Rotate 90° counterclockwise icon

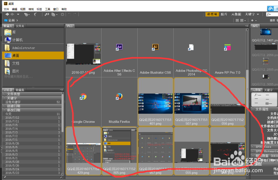(x=70, y=14)
